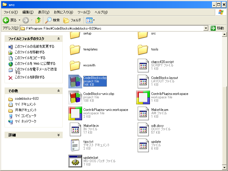Select ContribPlugins.workspace file icon
Screen dimensions: 228x171
143,97
